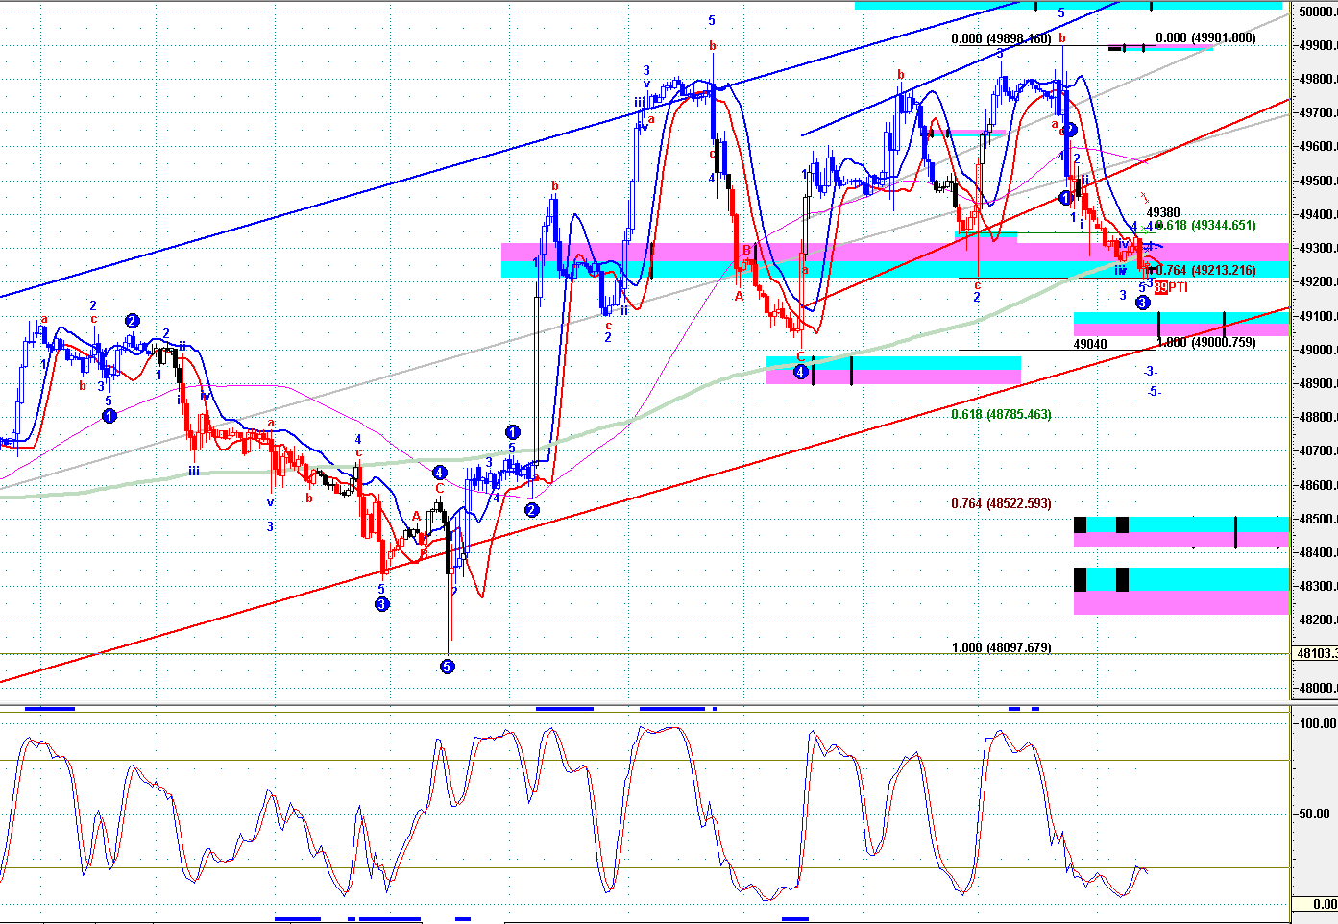Click the 0.764 (48522.593) retracement label
This screenshot has height=924, width=1338.
(x=1001, y=504)
